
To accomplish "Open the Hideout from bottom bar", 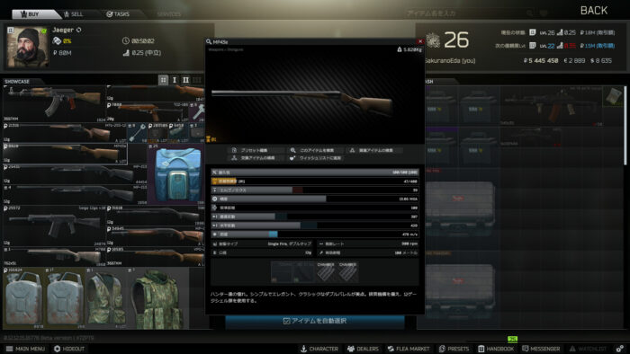I will pos(69,349).
